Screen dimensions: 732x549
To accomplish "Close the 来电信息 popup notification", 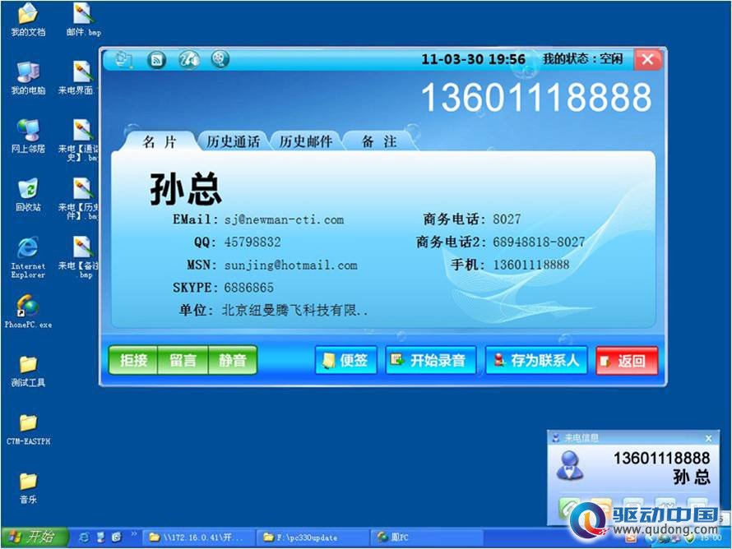I will coord(708,438).
